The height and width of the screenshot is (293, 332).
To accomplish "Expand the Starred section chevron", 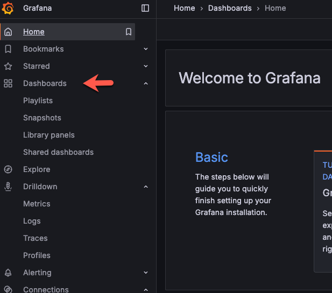I will pyautogui.click(x=146, y=66).
